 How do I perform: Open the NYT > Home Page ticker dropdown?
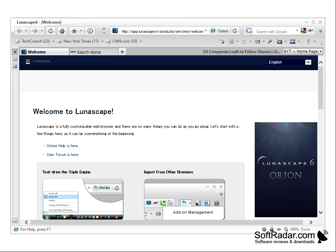pos(321,51)
